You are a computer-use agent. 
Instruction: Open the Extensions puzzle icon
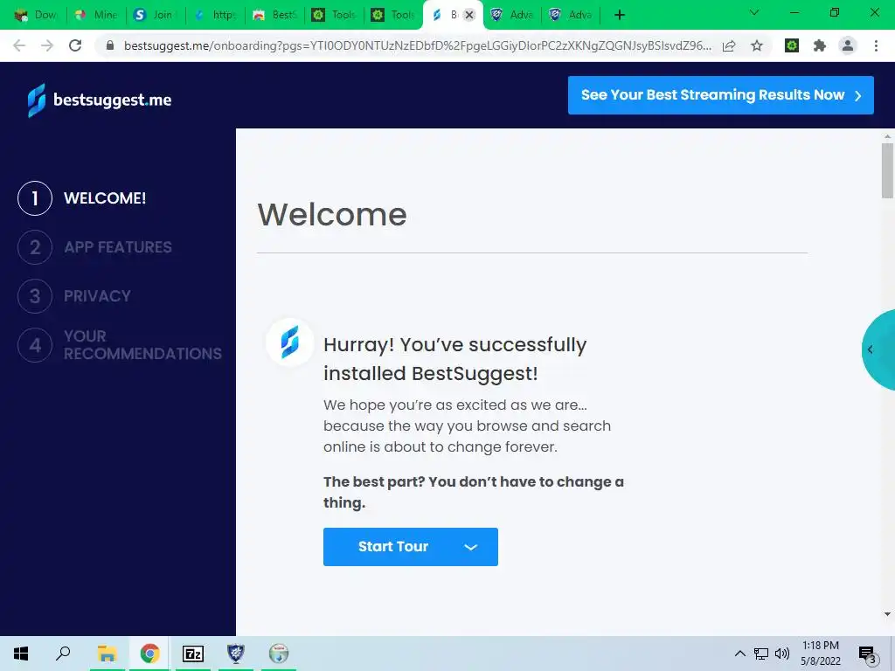pyautogui.click(x=820, y=45)
